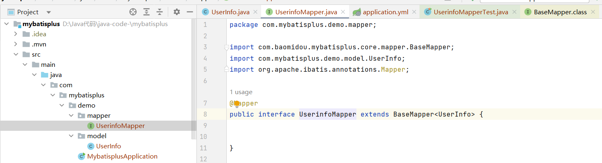The height and width of the screenshot is (163, 602).
Task: Click the UserInfo class icon in tree
Action: click(91, 146)
